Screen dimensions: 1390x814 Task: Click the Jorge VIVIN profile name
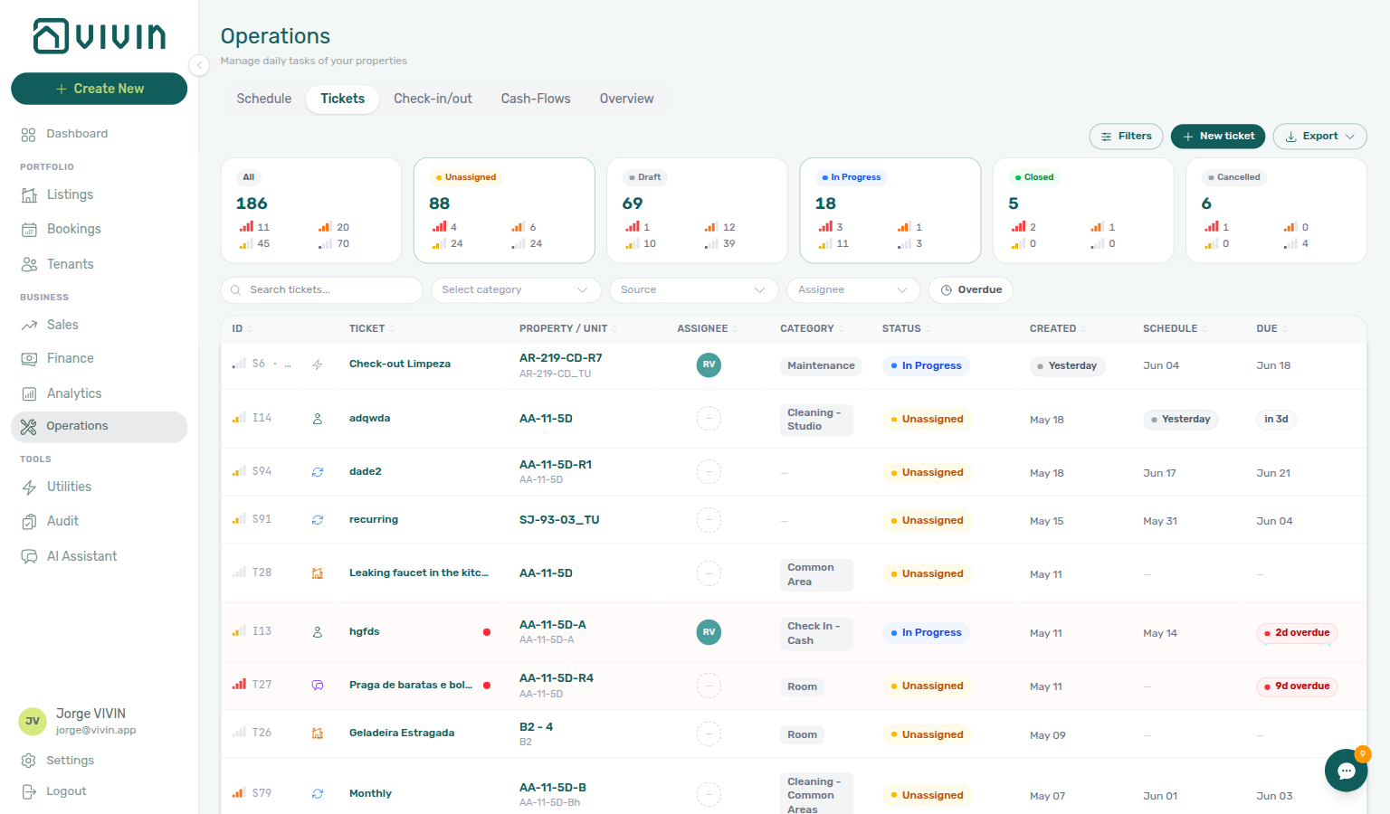click(x=90, y=715)
